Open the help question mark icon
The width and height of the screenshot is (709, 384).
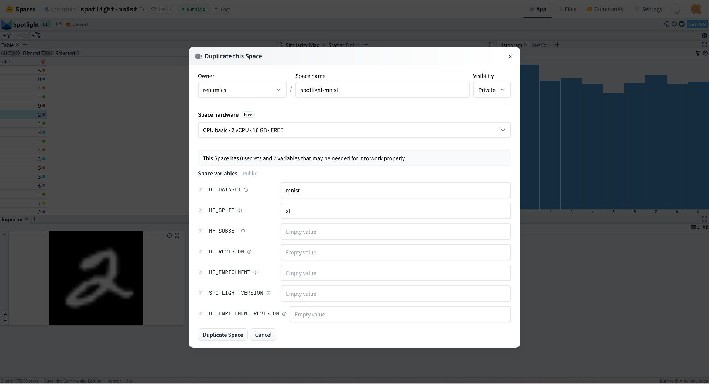tap(674, 24)
